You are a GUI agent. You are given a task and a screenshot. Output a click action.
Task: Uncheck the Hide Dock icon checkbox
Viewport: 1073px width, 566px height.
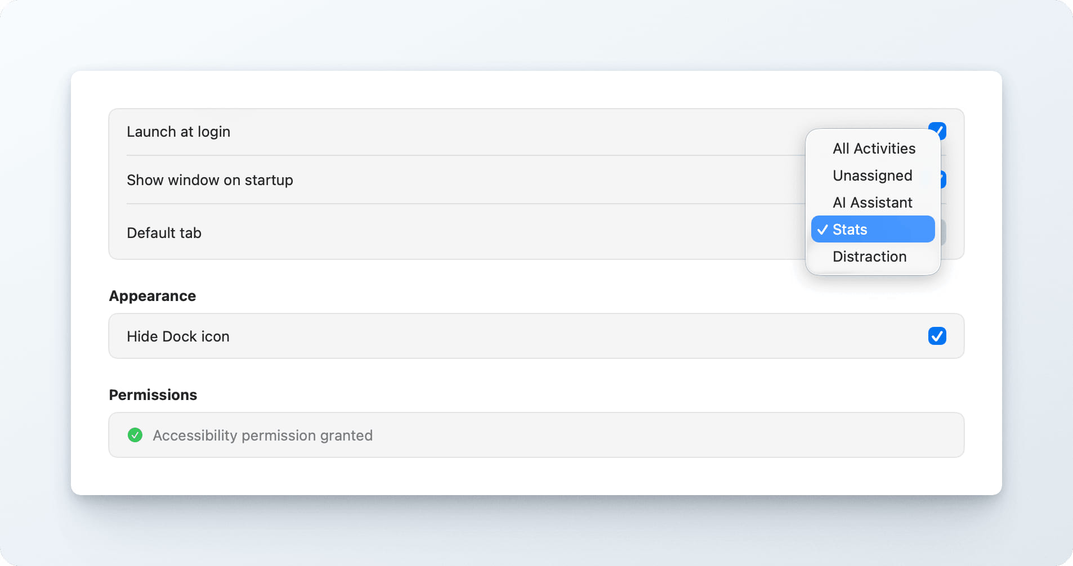[x=937, y=336]
